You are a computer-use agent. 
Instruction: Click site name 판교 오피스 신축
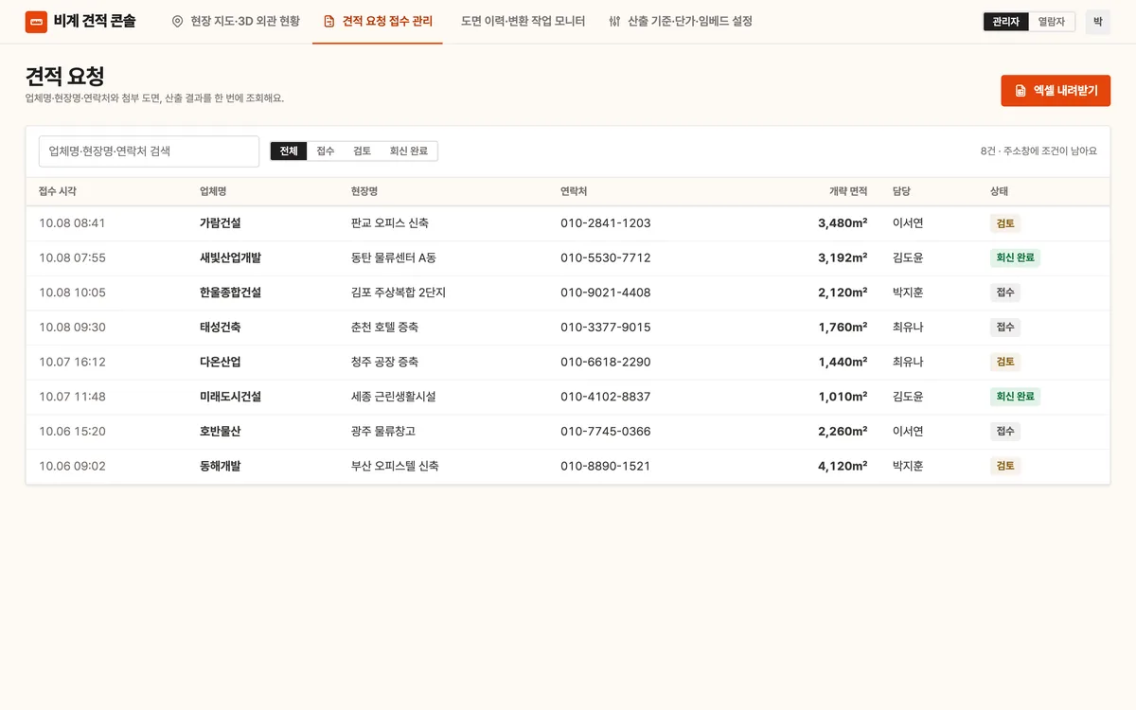pos(390,223)
